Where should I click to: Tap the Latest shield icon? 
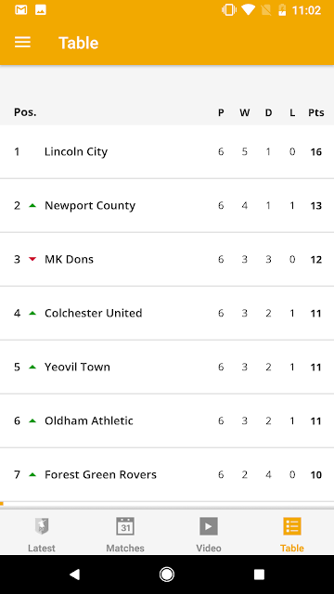(42, 526)
